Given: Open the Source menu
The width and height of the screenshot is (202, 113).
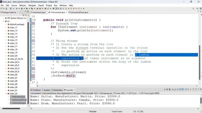Looking at the screenshot, I should click(x=14, y=5).
